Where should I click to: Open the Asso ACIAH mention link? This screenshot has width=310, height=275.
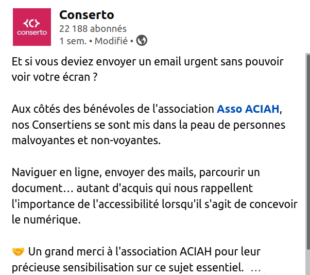tap(248, 109)
